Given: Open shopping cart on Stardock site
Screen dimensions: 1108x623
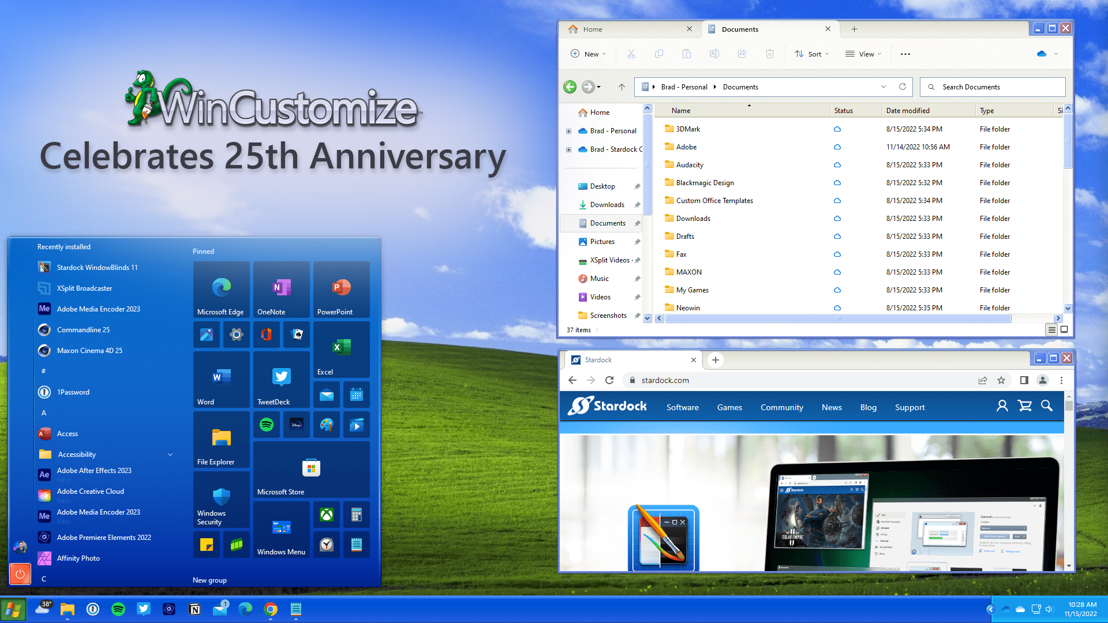Looking at the screenshot, I should (1025, 406).
